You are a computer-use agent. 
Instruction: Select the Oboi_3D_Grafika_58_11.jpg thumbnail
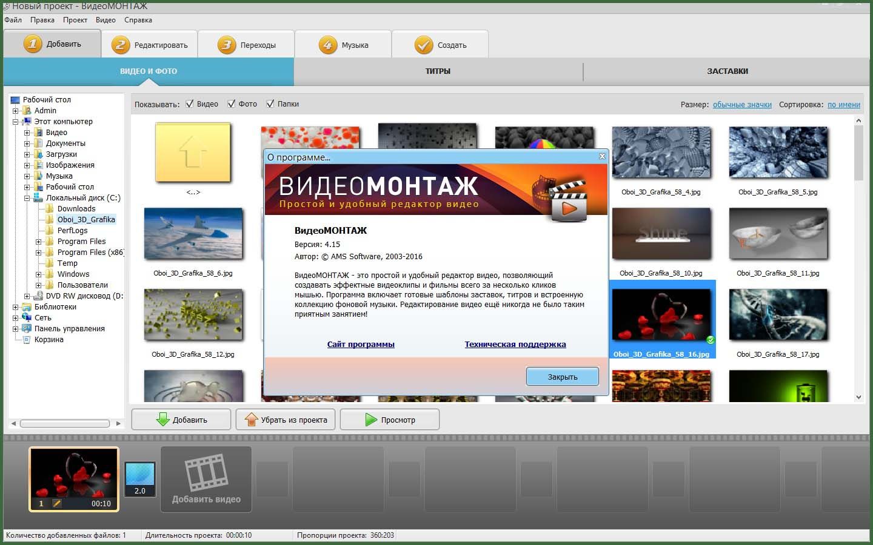(x=778, y=234)
